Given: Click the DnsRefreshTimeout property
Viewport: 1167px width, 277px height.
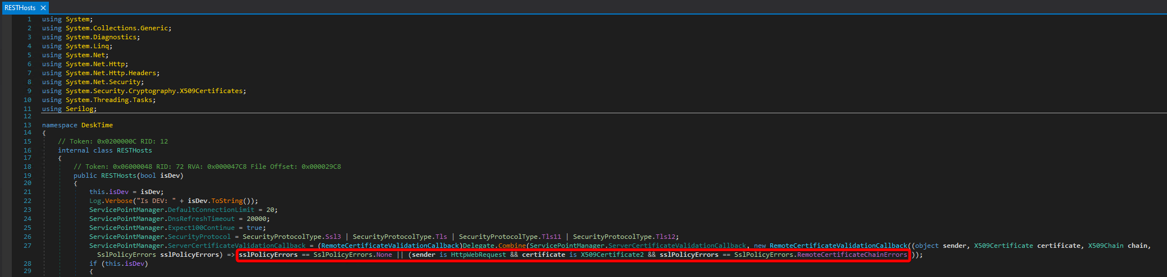Looking at the screenshot, I should point(201,219).
